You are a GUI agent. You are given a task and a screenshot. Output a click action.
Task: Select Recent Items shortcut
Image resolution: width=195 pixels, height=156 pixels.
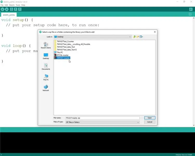[46, 45]
